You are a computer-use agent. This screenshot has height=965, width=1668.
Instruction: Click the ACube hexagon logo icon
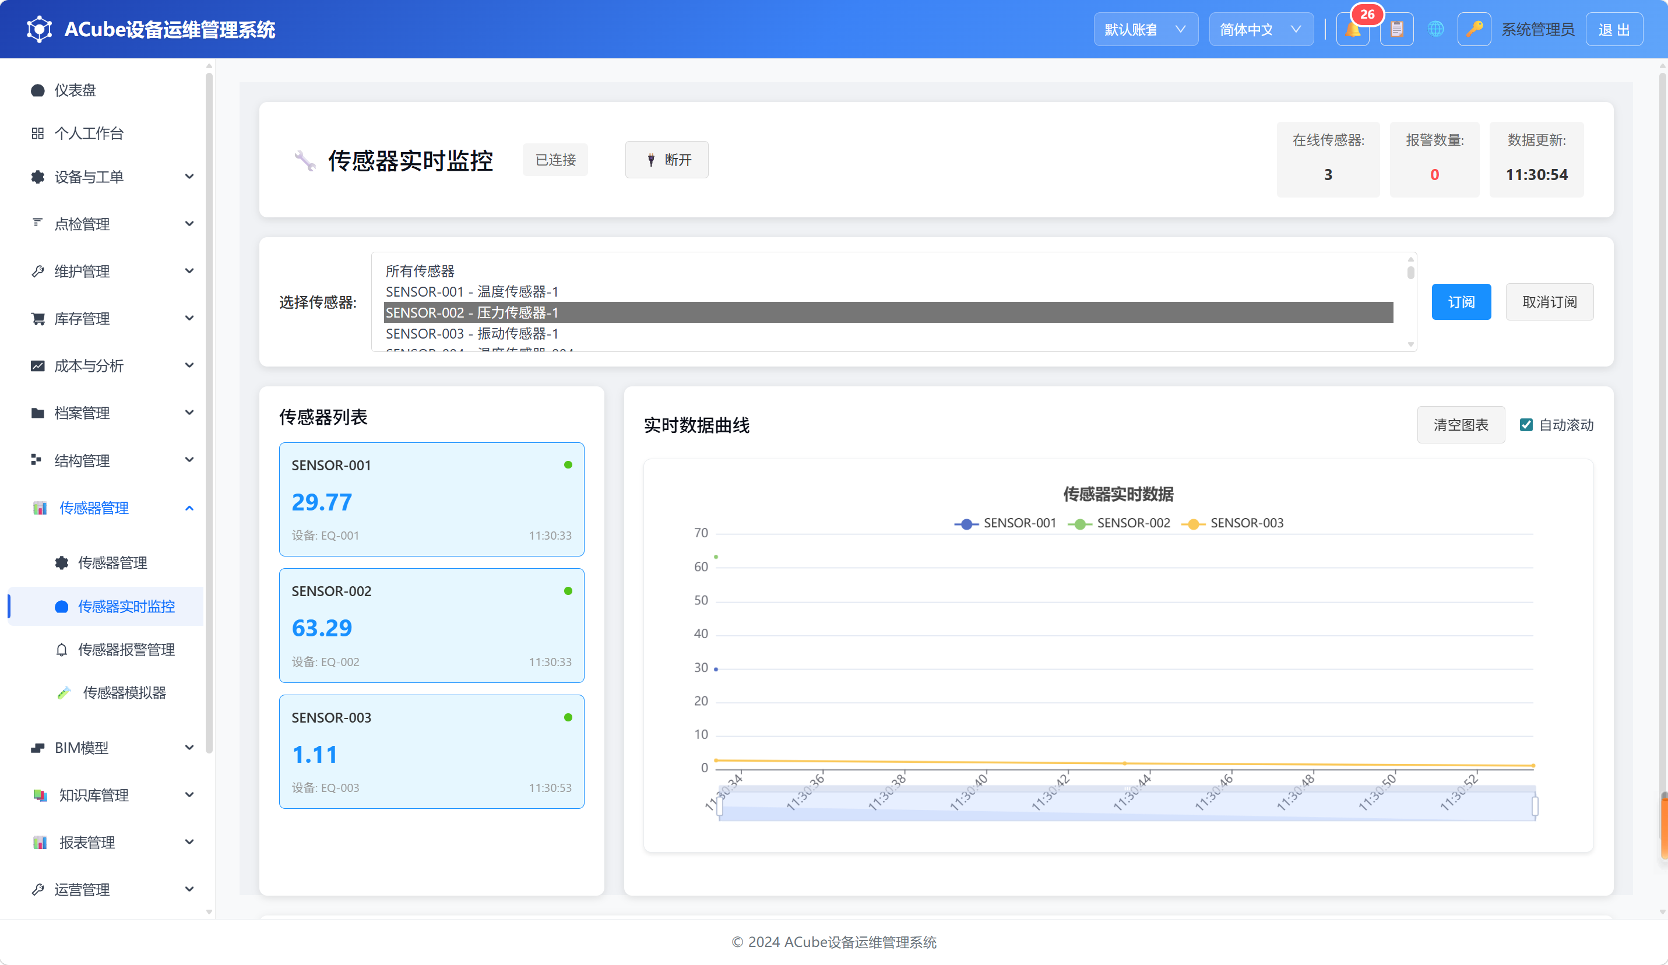[39, 29]
